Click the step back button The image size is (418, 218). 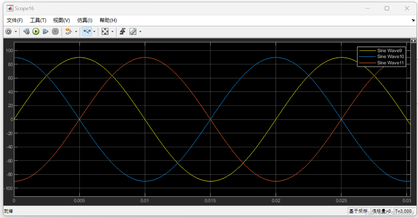coord(26,32)
